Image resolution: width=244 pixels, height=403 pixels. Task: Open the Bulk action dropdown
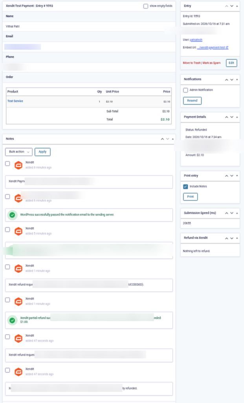[x=19, y=152]
